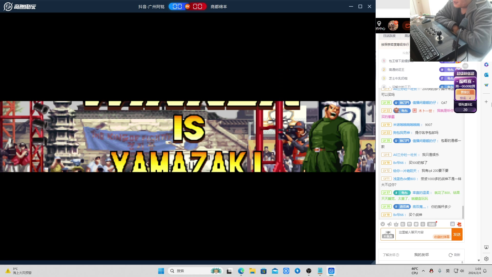The height and width of the screenshot is (277, 492).
Task: Click fan 南通纳尼王 in ranking list
Action: point(396,70)
